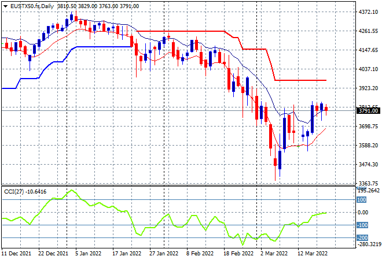Select the CCI level label 100
The image size is (382, 260).
[x=362, y=200]
